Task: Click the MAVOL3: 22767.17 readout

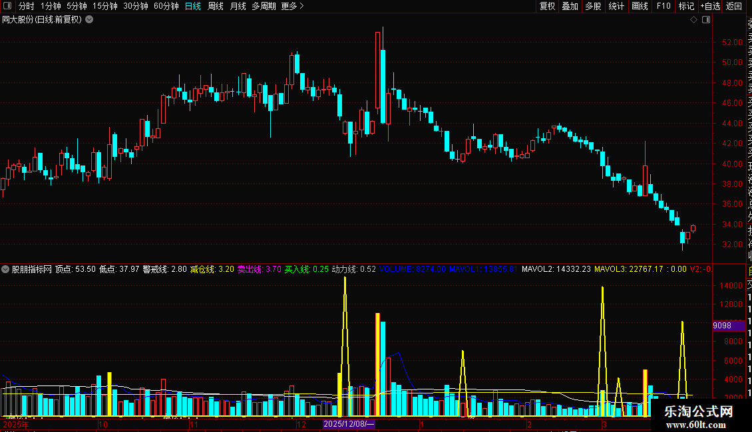Action: pyautogui.click(x=629, y=269)
